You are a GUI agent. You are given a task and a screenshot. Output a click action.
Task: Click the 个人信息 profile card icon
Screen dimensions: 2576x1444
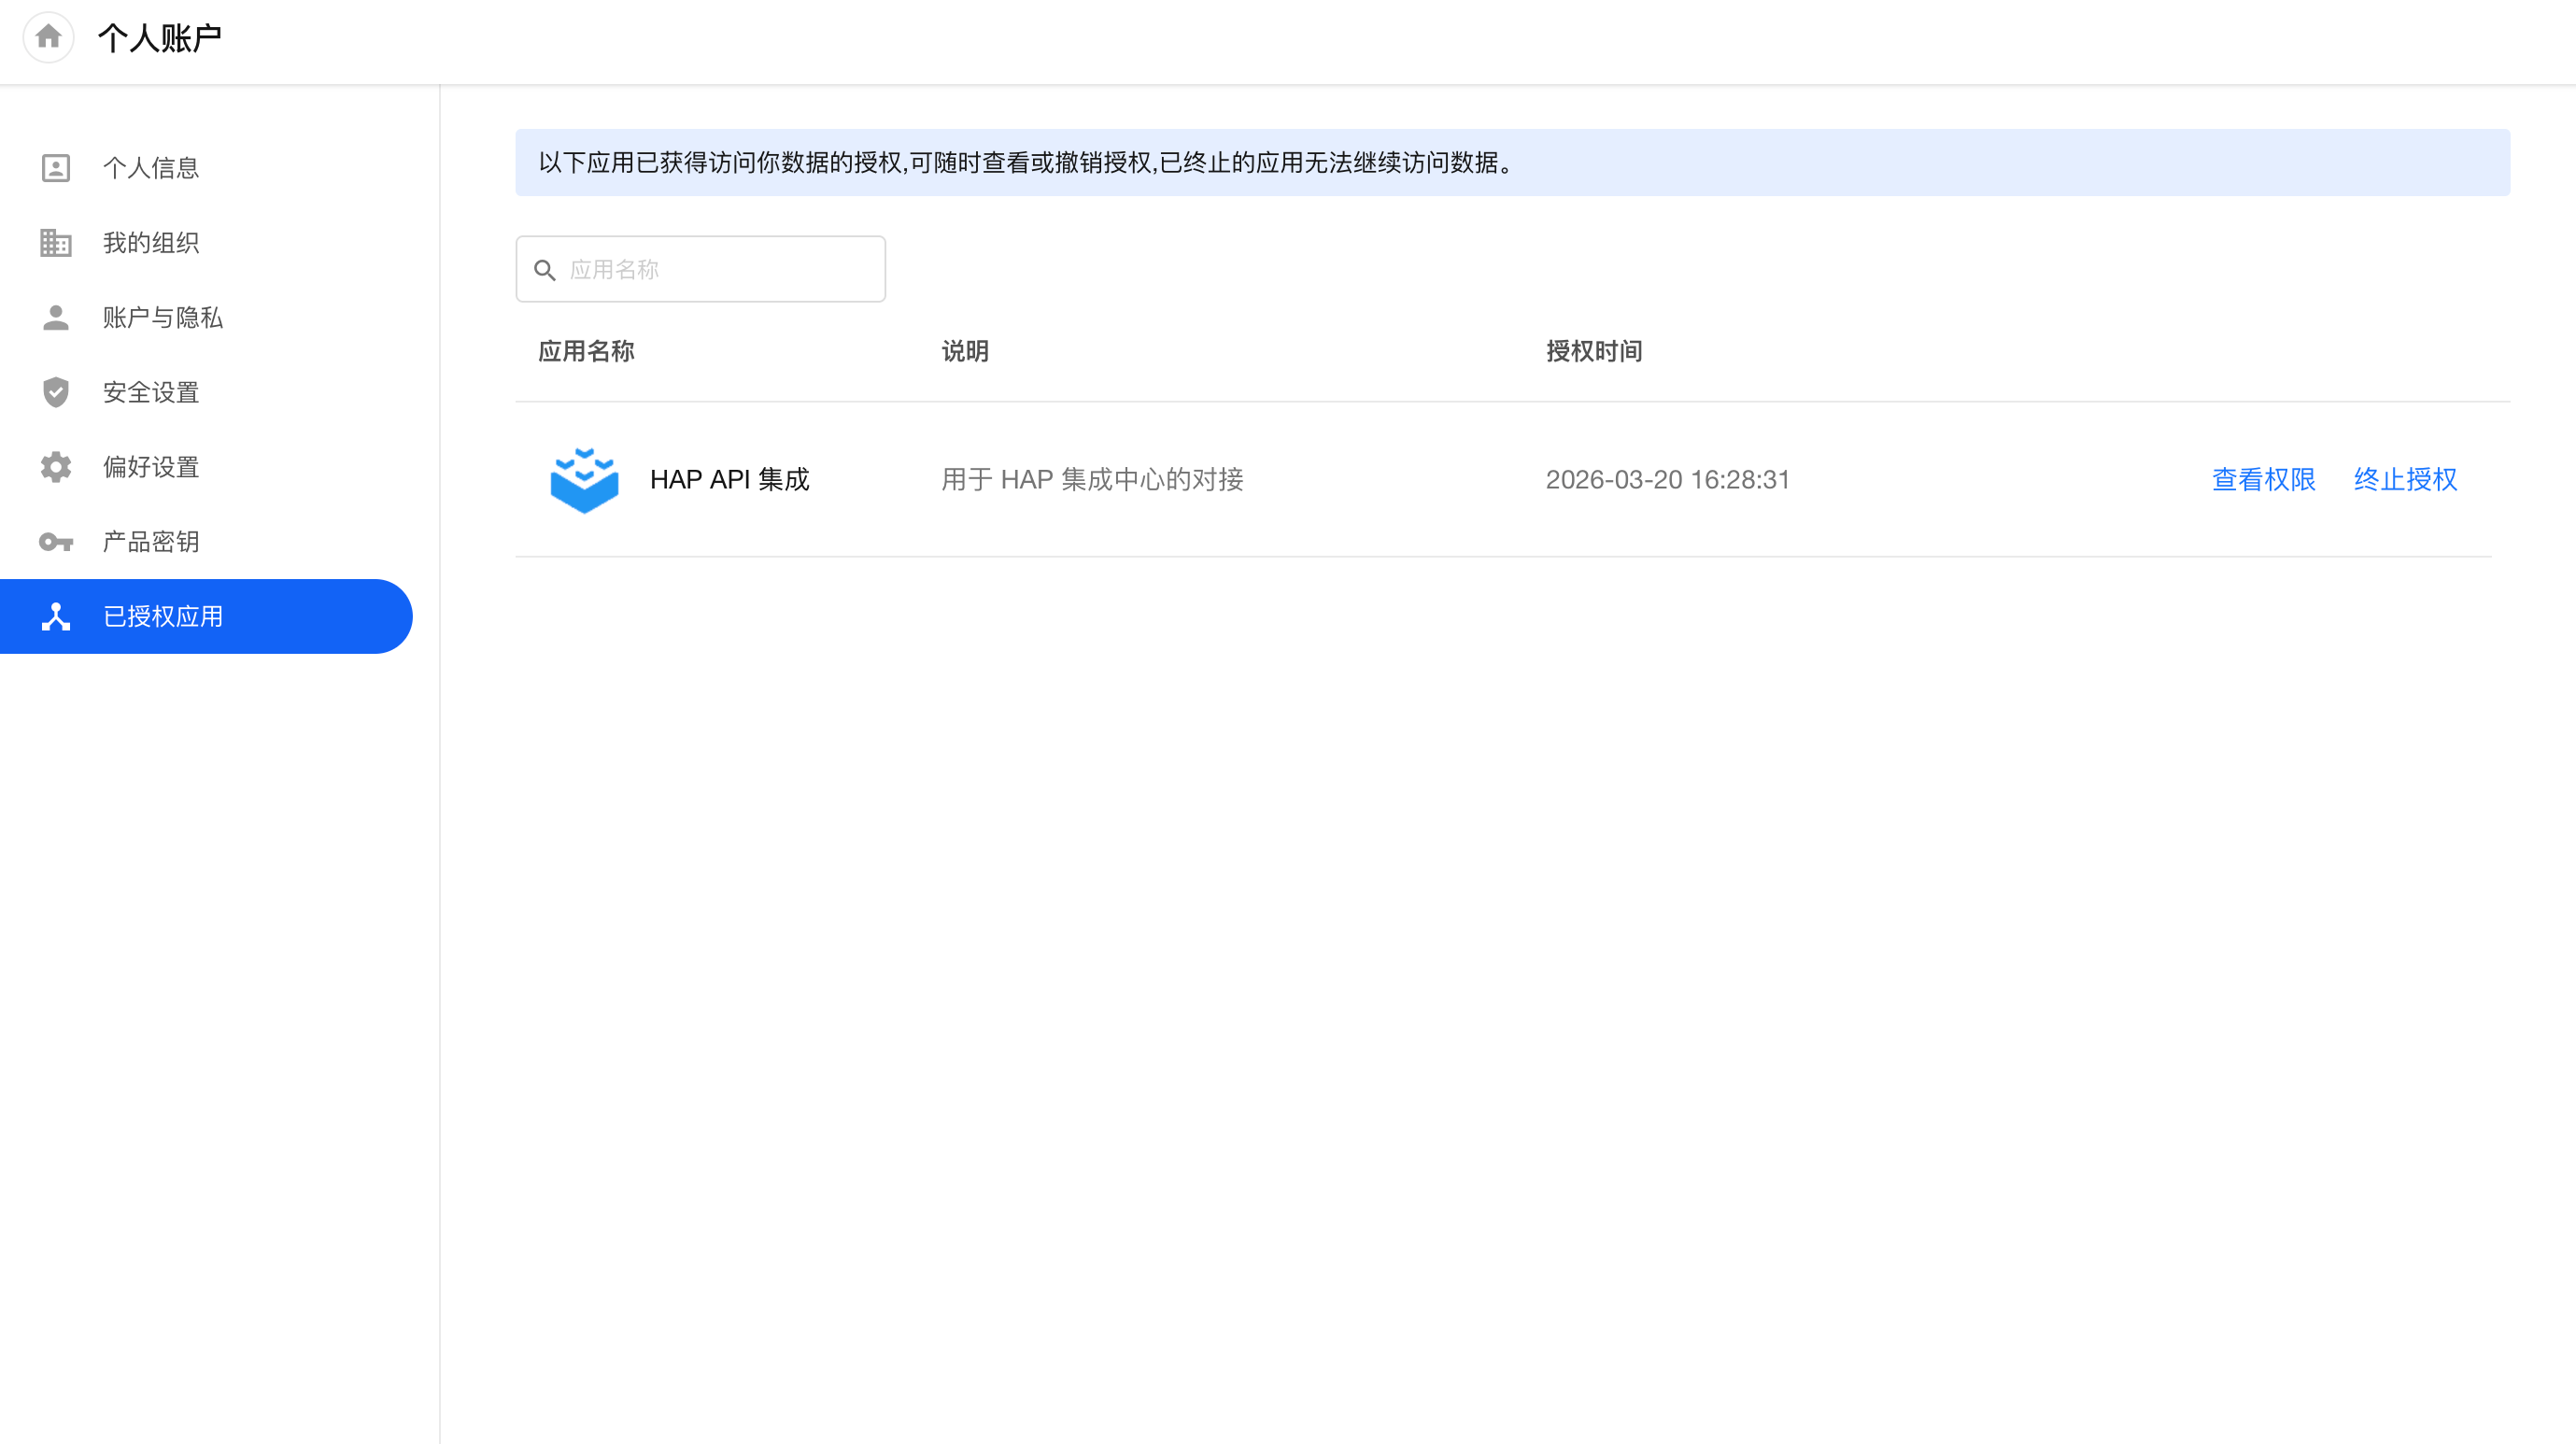click(56, 168)
